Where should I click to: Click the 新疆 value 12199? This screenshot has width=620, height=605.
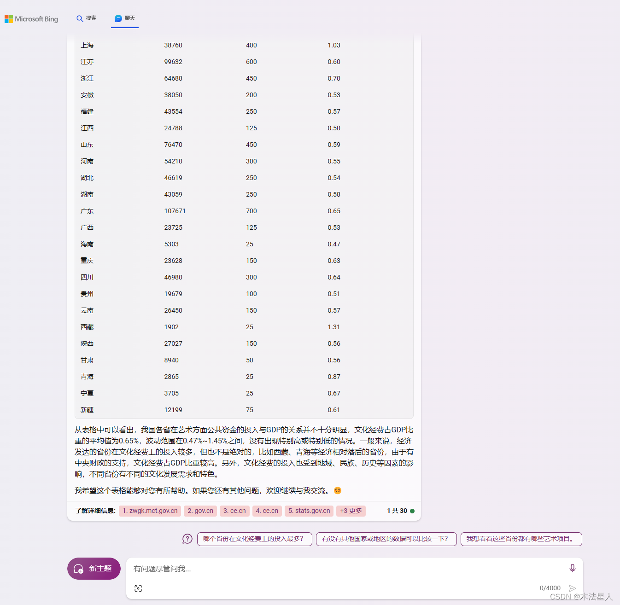(x=173, y=410)
